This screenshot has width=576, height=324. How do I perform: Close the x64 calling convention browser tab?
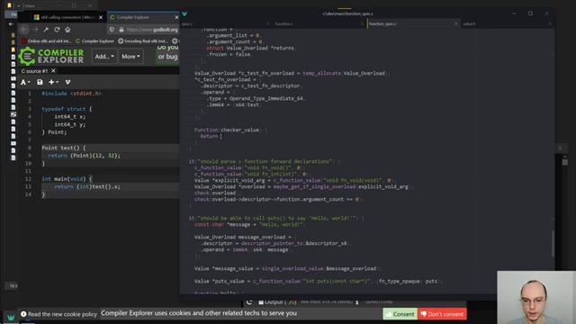(x=101, y=17)
